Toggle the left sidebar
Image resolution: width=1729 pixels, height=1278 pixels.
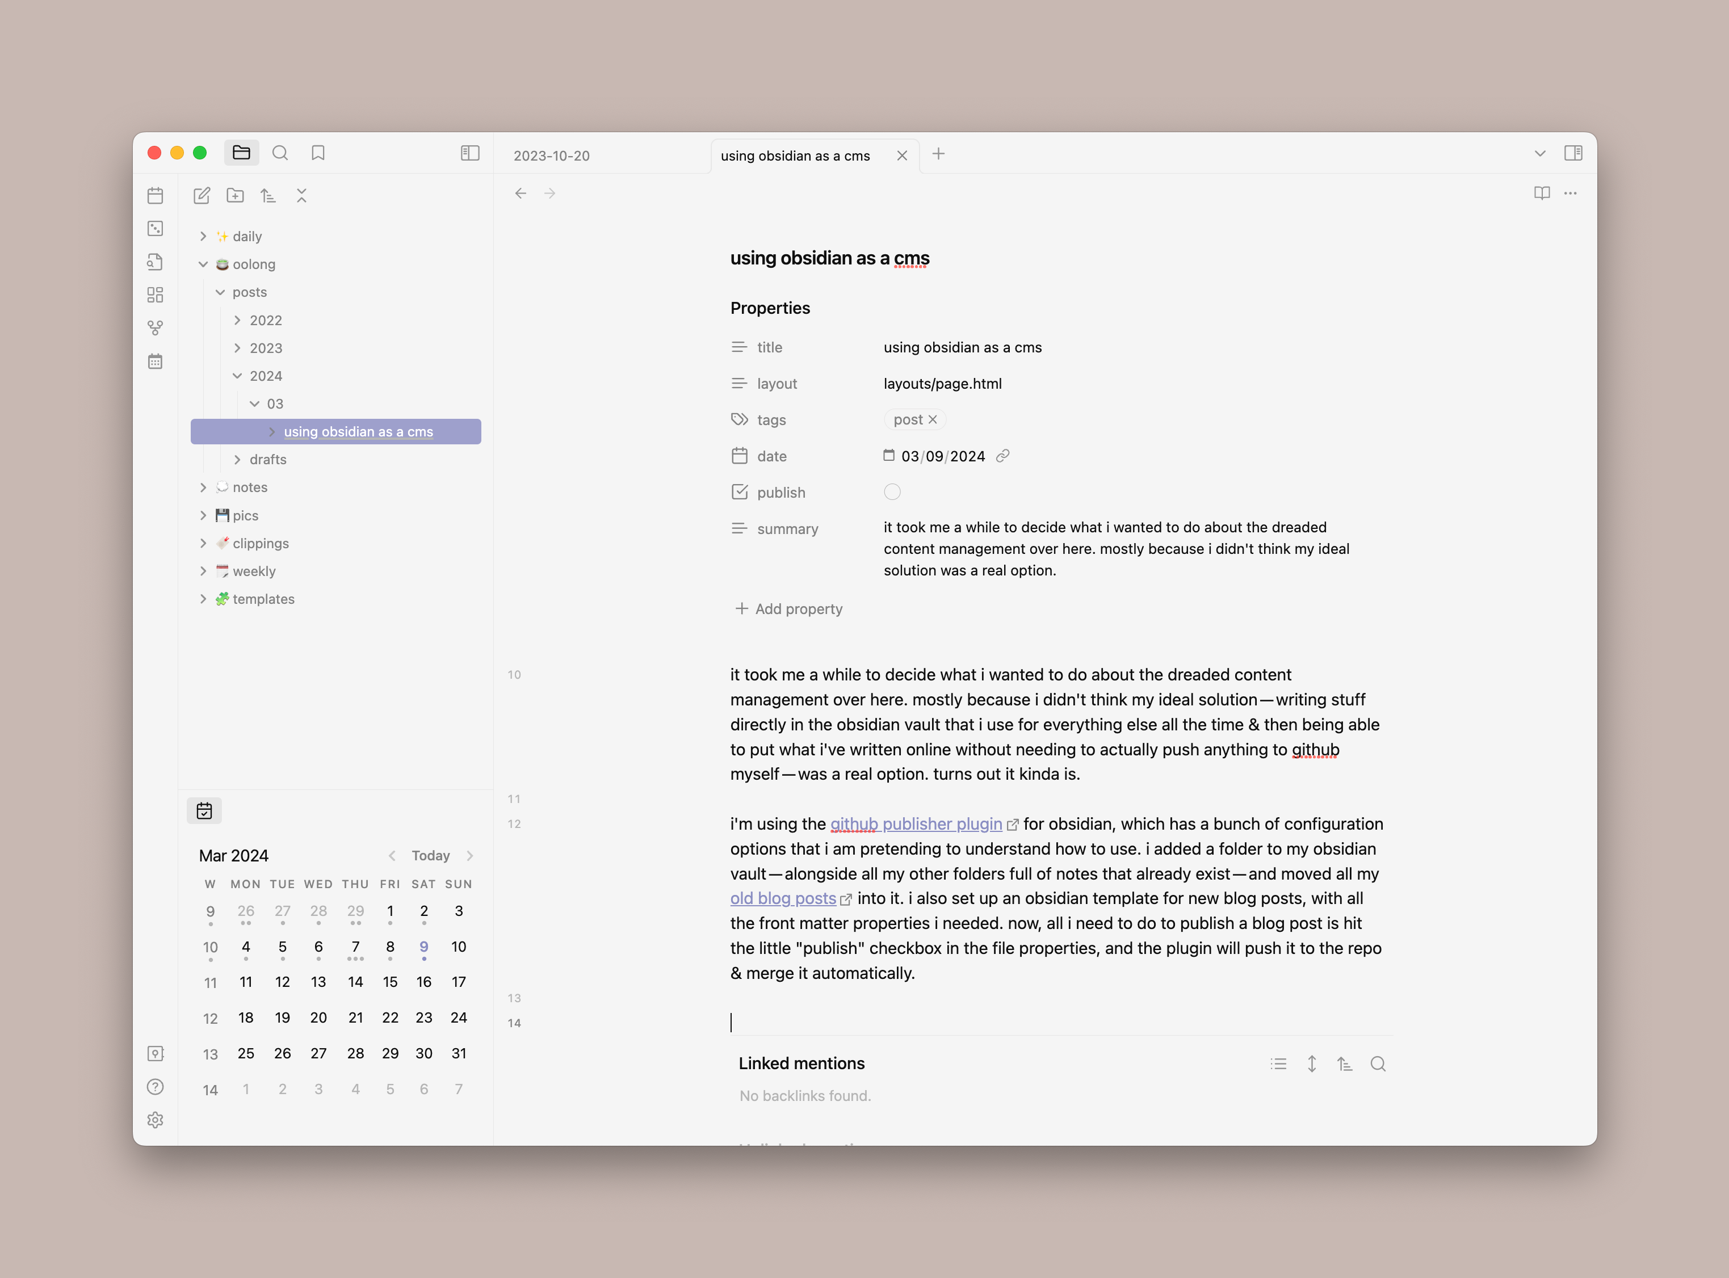pyautogui.click(x=469, y=153)
